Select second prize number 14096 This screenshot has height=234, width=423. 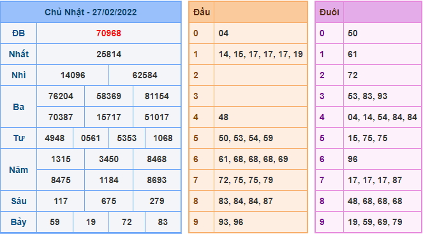coord(73,75)
